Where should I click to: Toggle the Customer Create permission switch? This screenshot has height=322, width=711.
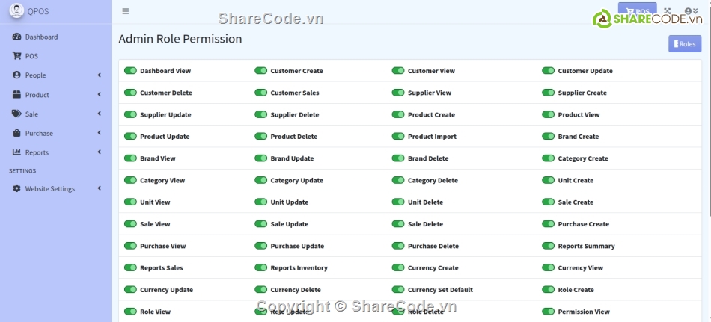tap(260, 71)
